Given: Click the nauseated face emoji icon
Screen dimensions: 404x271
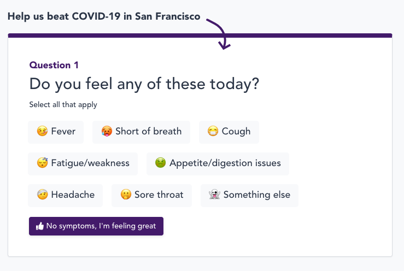Looking at the screenshot, I should point(161,163).
